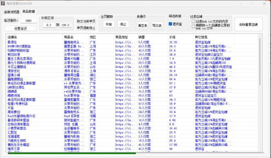Screen dimensions: 271x158
Task: Click the 导出表 button
Action: pos(157,25)
